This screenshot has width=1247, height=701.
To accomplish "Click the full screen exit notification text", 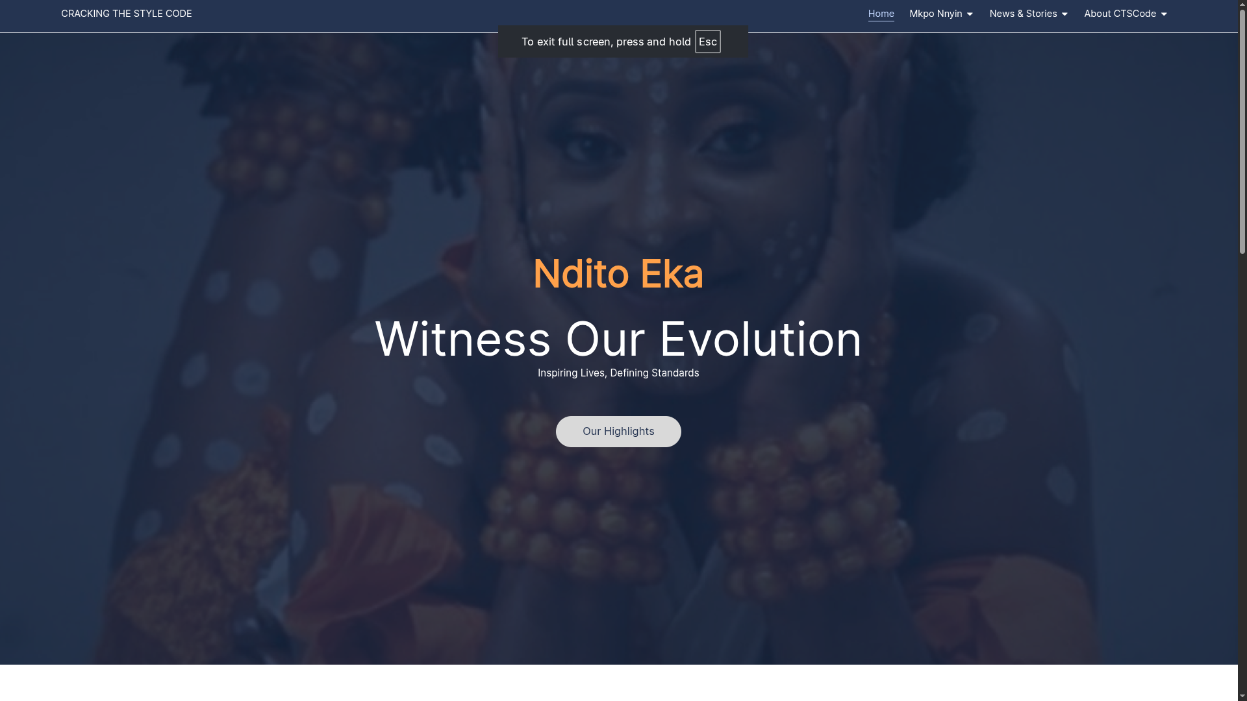I will [x=606, y=42].
